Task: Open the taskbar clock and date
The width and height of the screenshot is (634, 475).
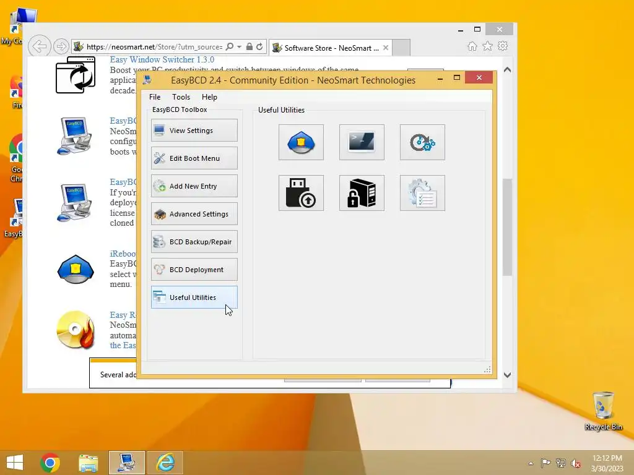Action: point(607,463)
